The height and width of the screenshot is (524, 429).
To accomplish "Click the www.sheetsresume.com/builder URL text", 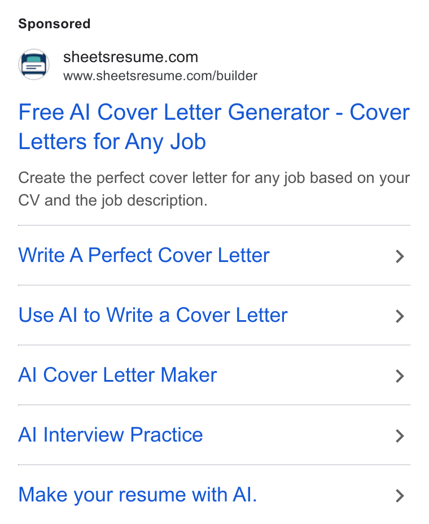I will (x=160, y=76).
